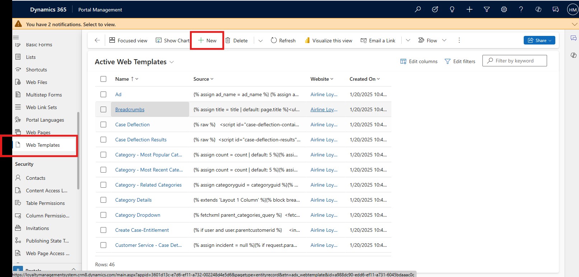Go to Web Files in navigation

[x=37, y=82]
